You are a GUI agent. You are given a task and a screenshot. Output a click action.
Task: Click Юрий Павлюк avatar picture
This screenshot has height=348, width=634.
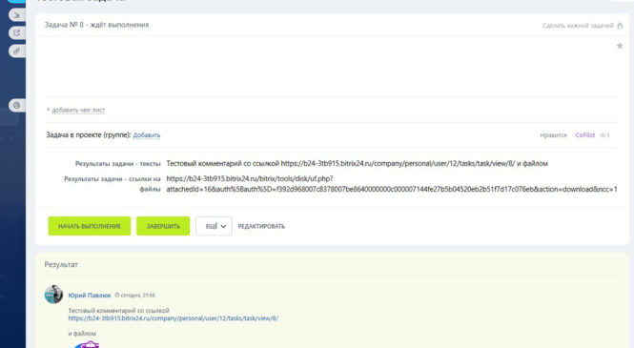(53, 295)
